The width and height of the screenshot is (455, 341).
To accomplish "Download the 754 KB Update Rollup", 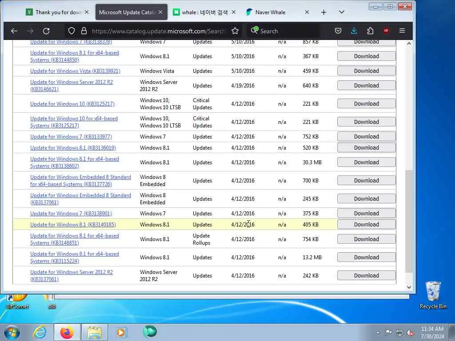I will tap(366, 239).
